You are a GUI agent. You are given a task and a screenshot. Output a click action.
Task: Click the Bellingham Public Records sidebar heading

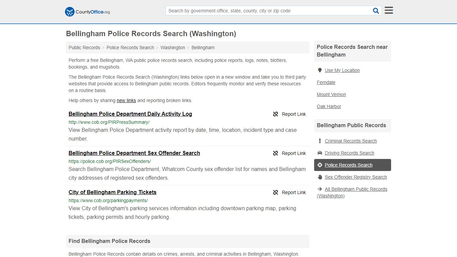click(351, 125)
